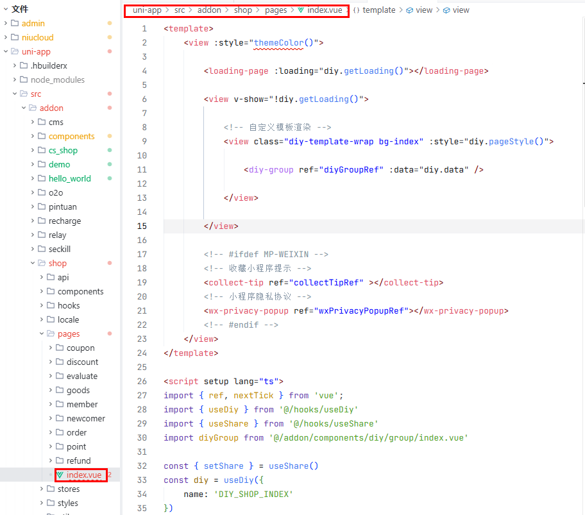Select the coupon folder under pages
The width and height of the screenshot is (585, 515).
(x=80, y=348)
